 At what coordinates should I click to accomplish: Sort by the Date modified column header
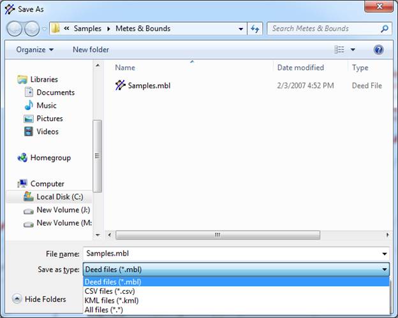(x=300, y=68)
